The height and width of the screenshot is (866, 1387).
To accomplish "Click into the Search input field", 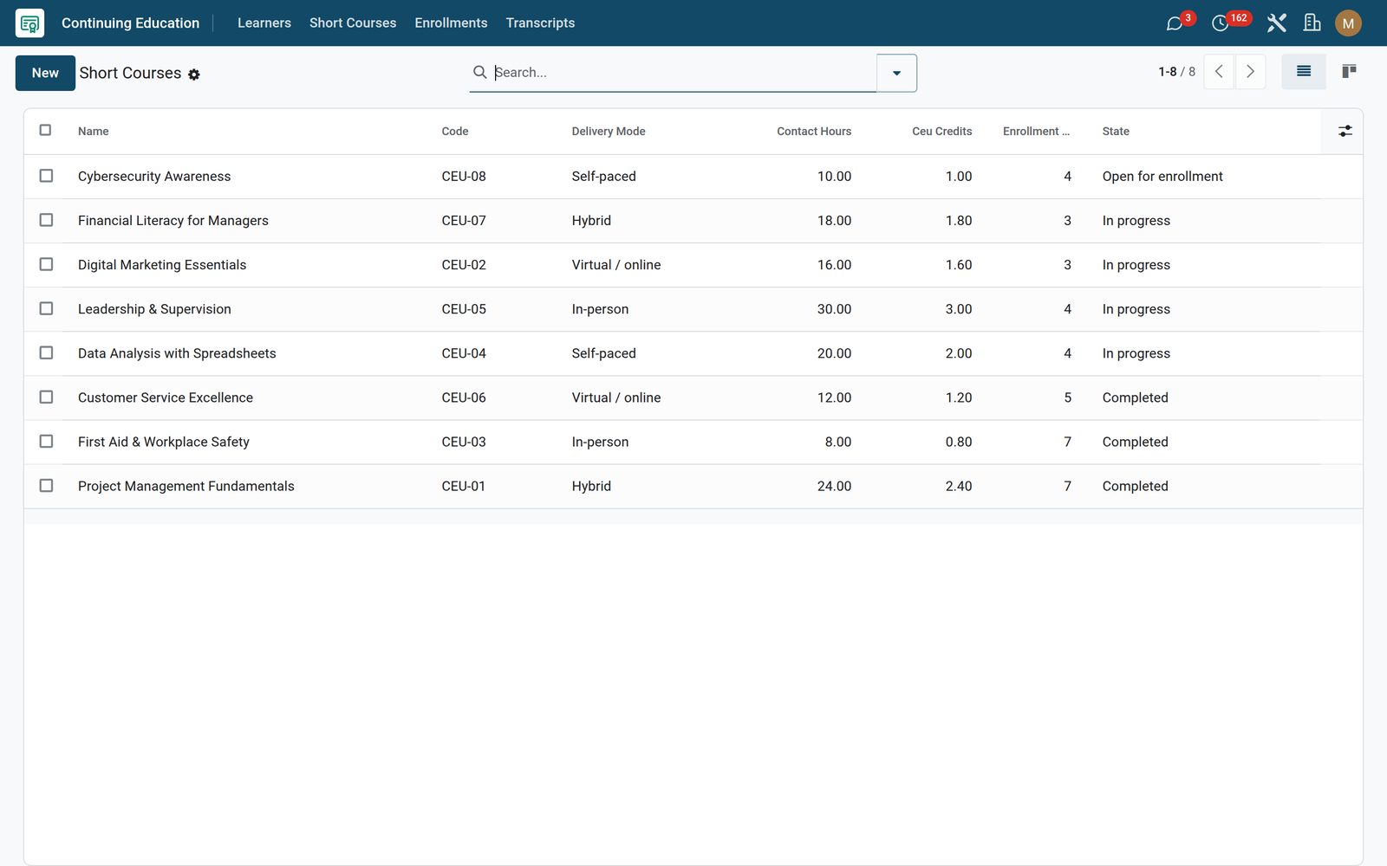I will [x=683, y=73].
